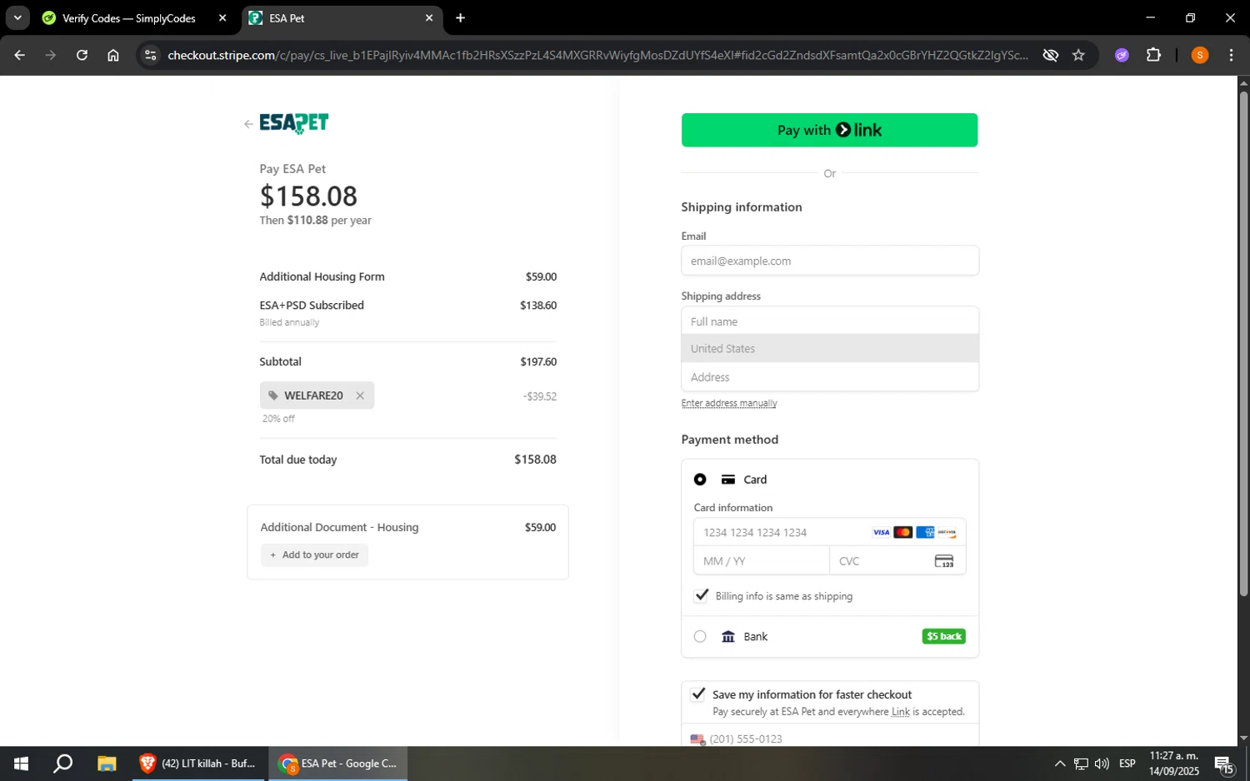Open the Chrome three-dot menu
The image size is (1250, 781).
(x=1231, y=55)
